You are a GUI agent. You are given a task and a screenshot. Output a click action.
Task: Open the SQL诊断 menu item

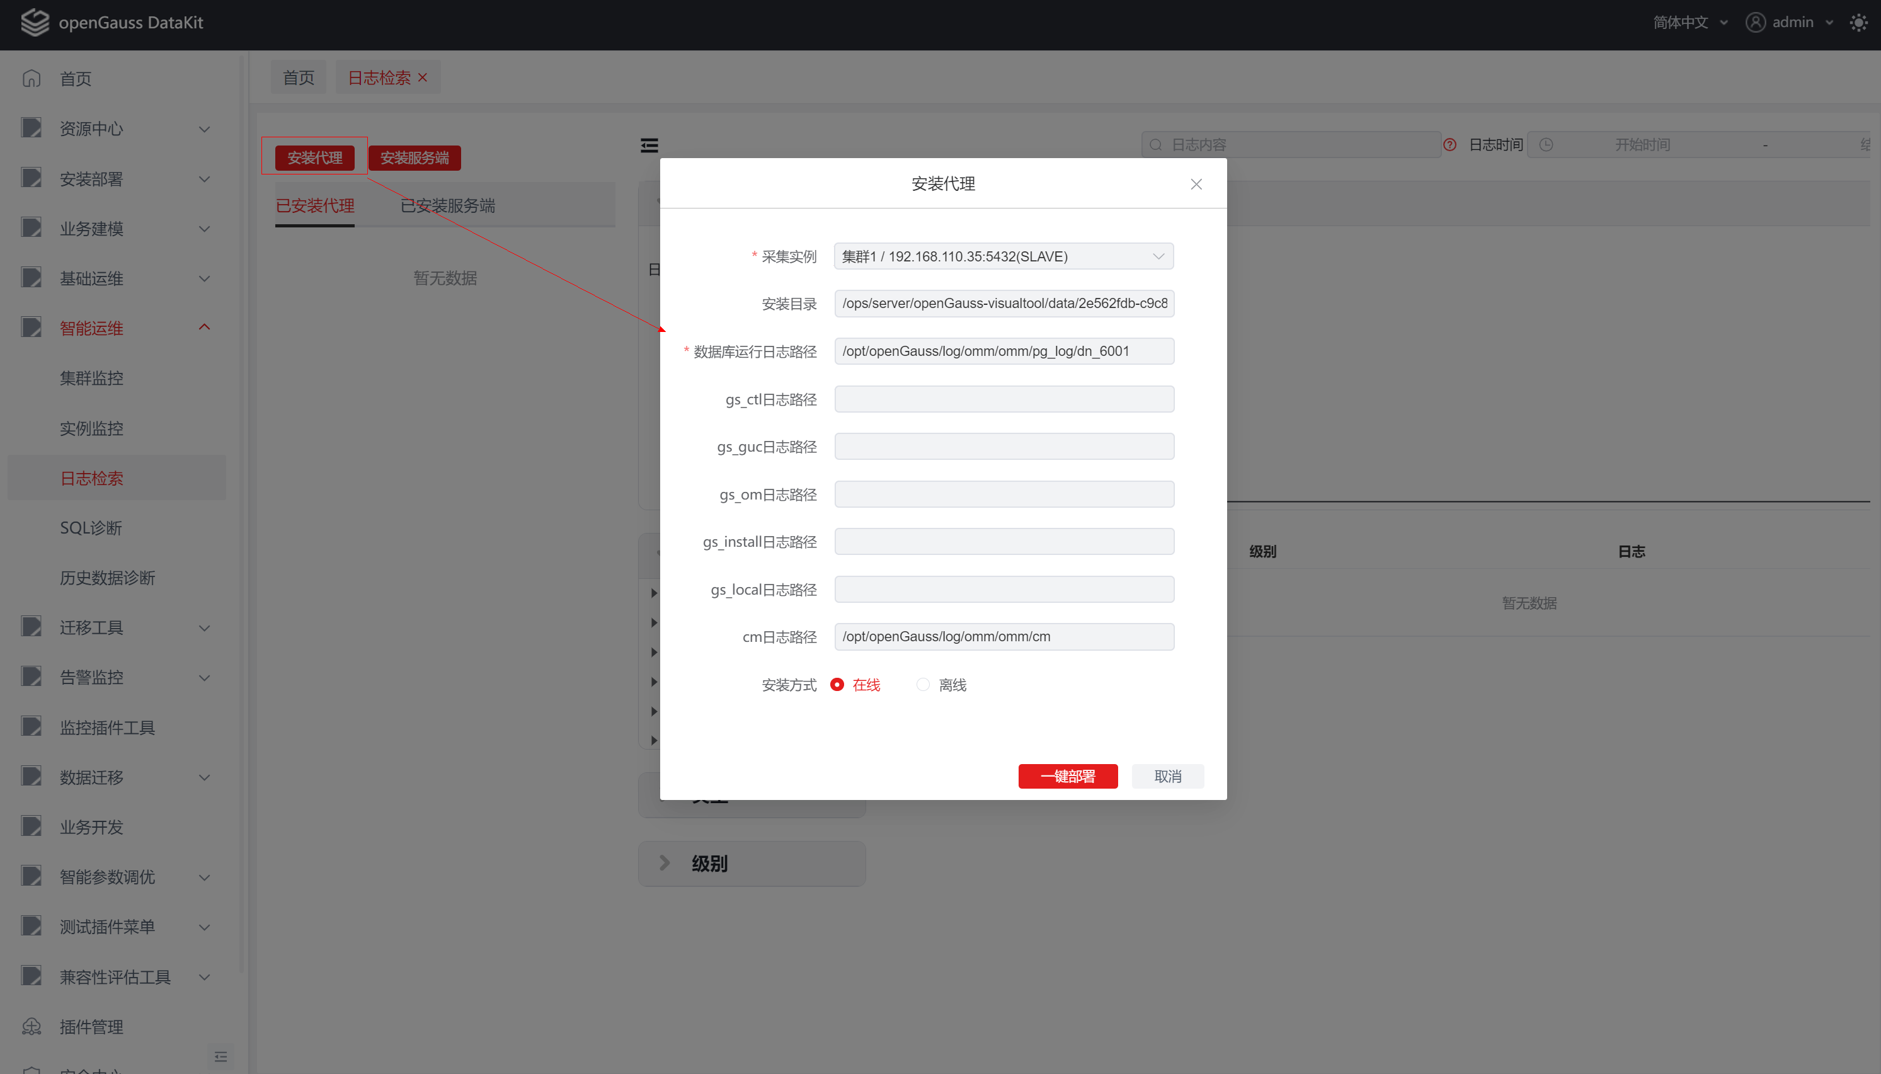(x=91, y=528)
